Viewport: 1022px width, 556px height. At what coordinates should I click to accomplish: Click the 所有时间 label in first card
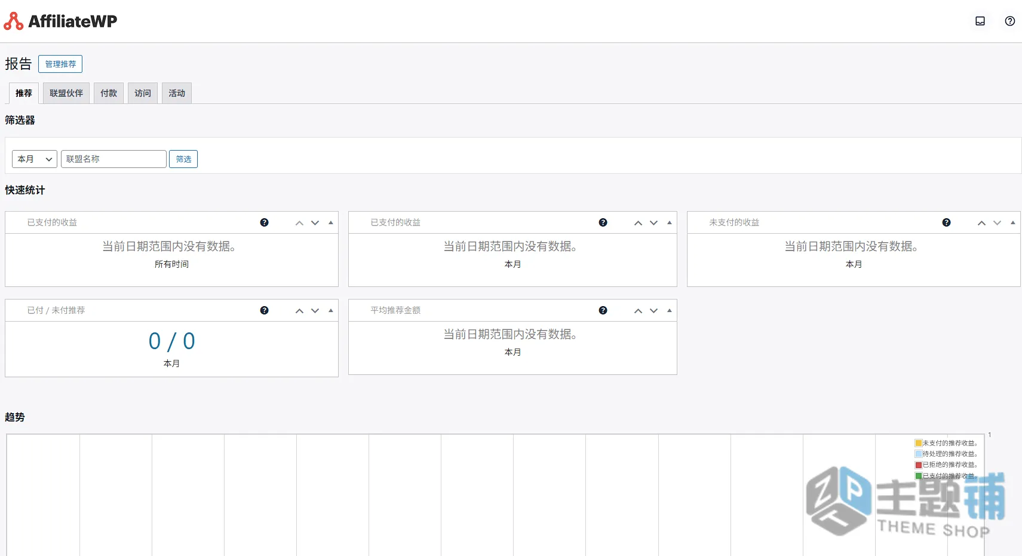172,264
